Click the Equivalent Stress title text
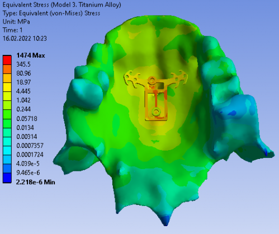The image size is (279, 234). 62,4
